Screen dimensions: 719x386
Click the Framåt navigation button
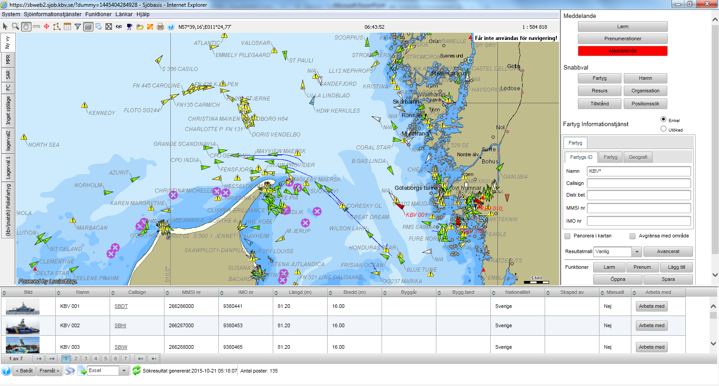pos(49,371)
